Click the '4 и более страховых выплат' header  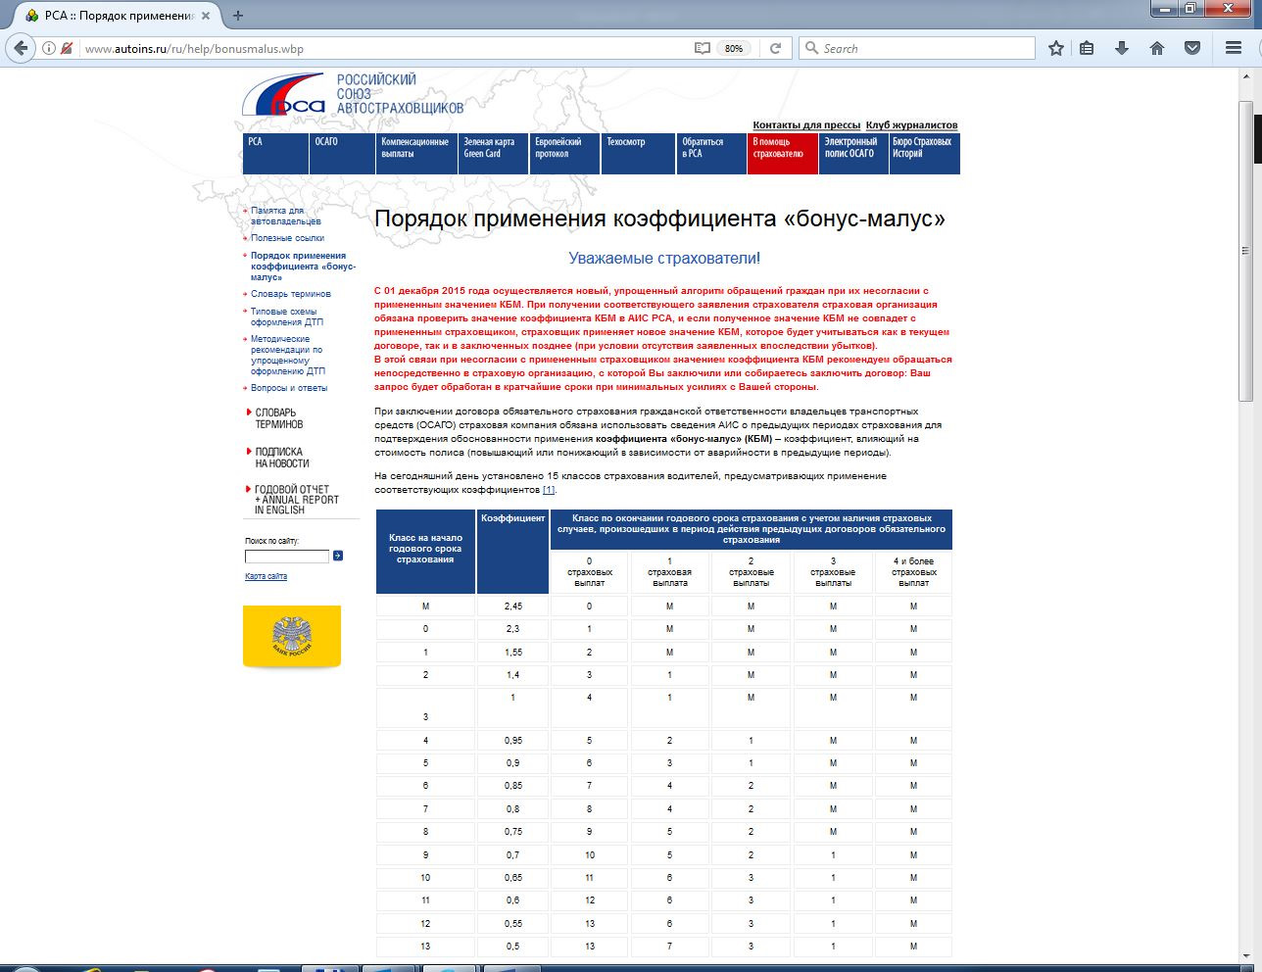913,572
